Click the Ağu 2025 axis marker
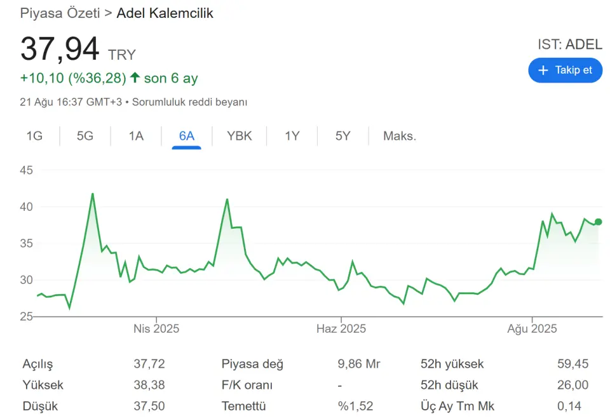This screenshot has height=418, width=610. [x=532, y=328]
